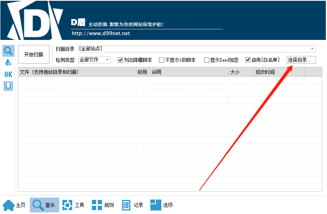Open the 工具 tools section
This screenshot has width=327, height=214.
click(x=73, y=205)
